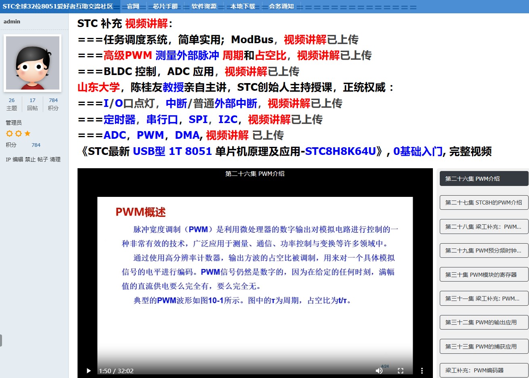The width and height of the screenshot is (529, 378).
Task: Click the 编辑 admin action link
Action: pyautogui.click(x=18, y=159)
